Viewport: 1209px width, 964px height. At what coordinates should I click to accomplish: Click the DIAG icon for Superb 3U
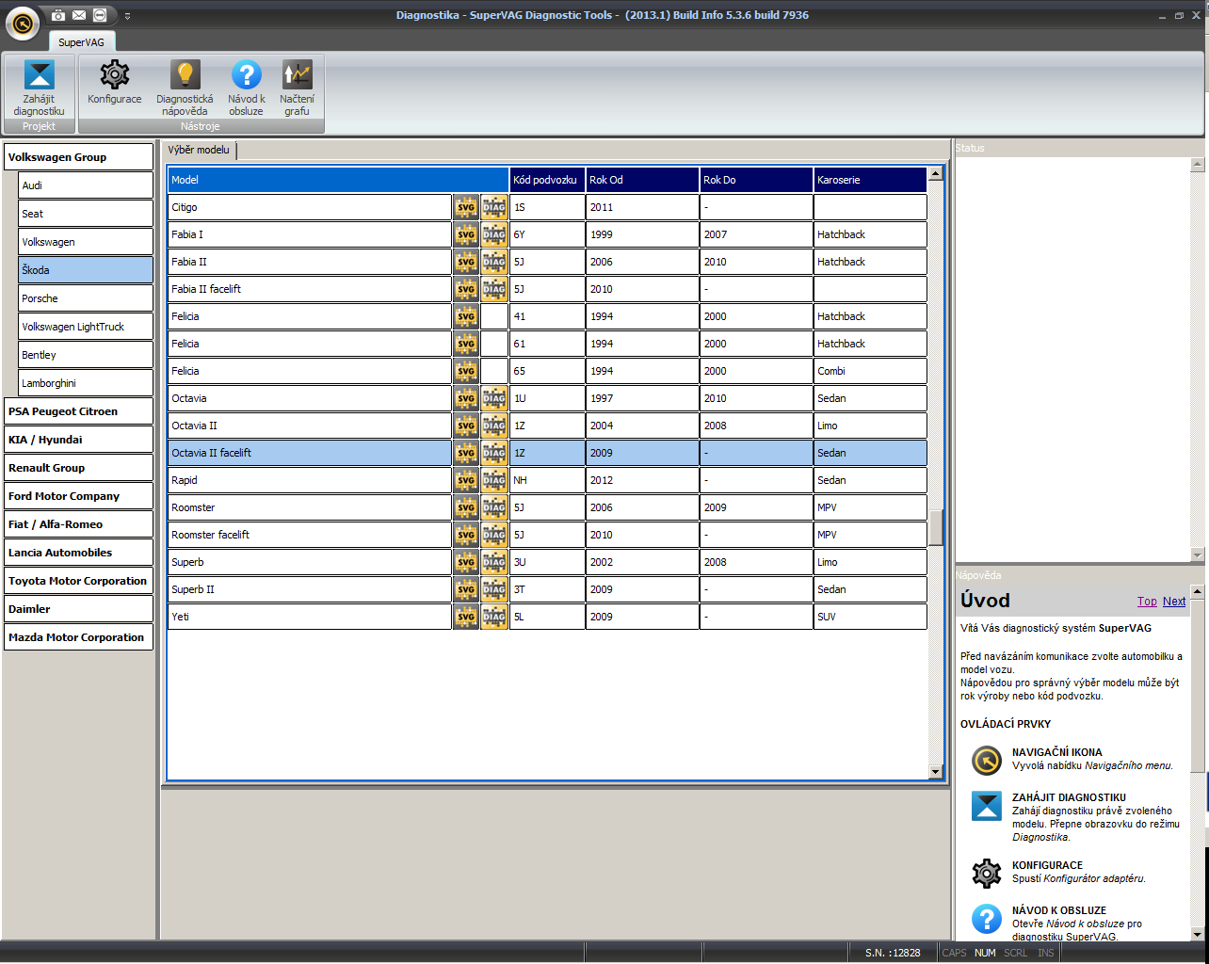click(x=494, y=562)
